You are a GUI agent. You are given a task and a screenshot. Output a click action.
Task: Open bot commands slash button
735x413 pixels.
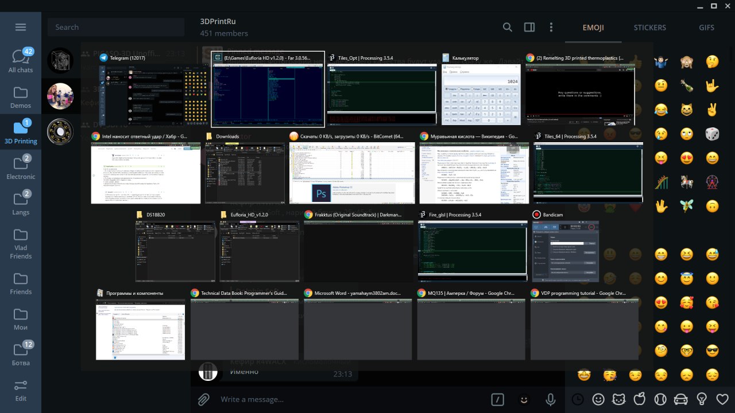[498, 399]
